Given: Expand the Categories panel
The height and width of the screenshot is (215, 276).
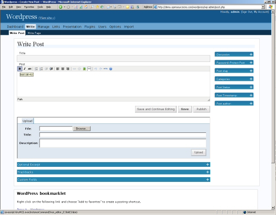Looking at the screenshot, I should [x=234, y=79].
